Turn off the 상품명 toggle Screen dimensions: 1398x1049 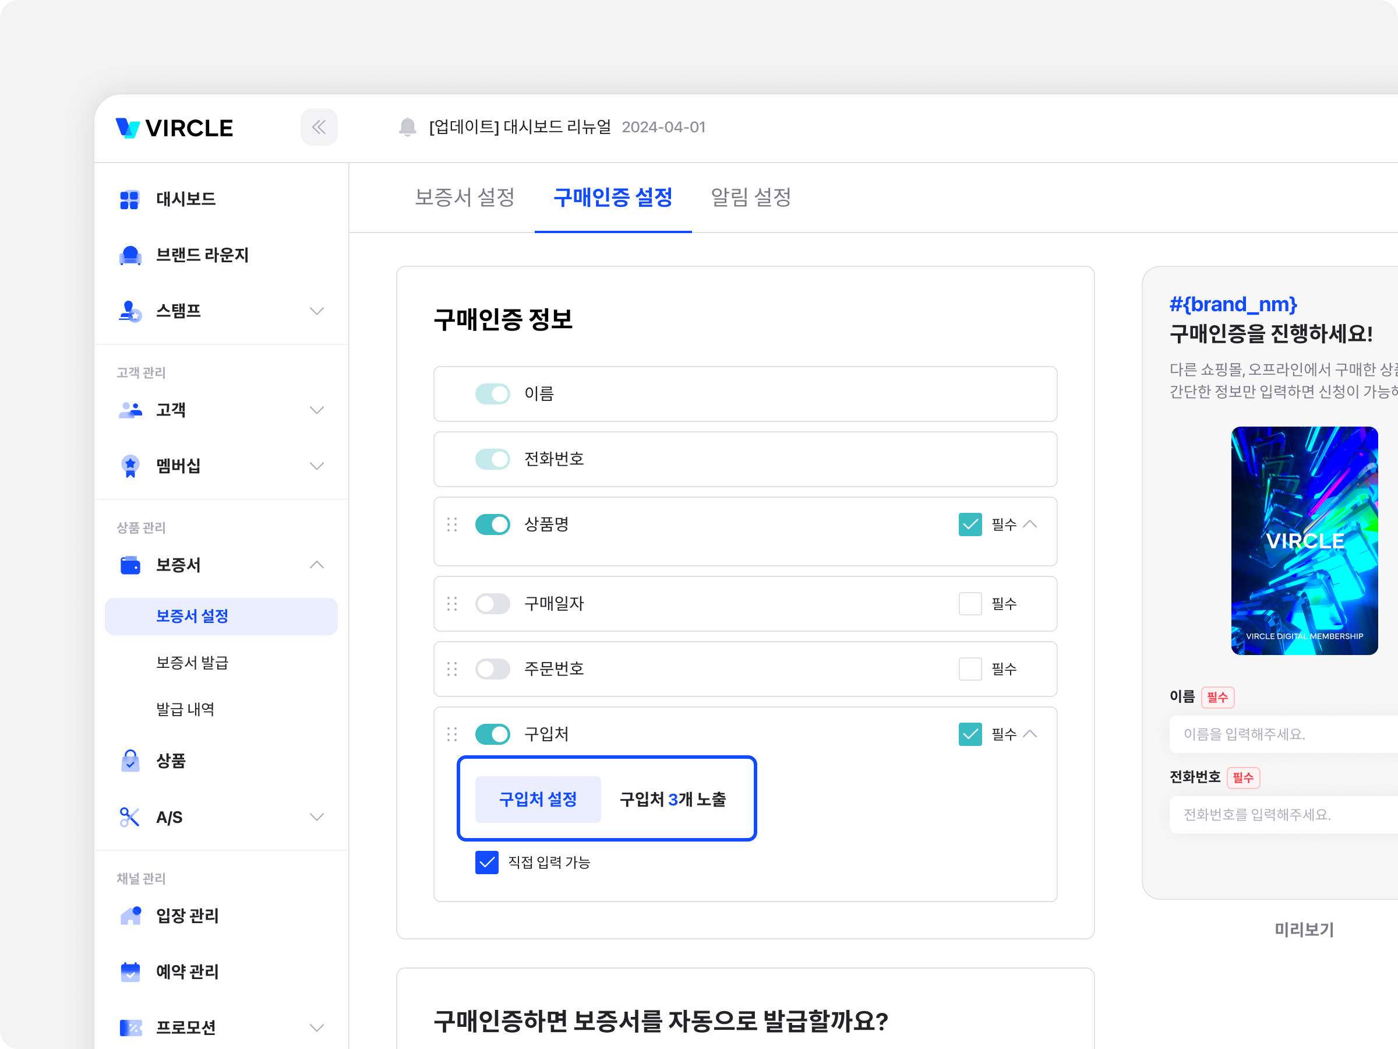coord(492,524)
